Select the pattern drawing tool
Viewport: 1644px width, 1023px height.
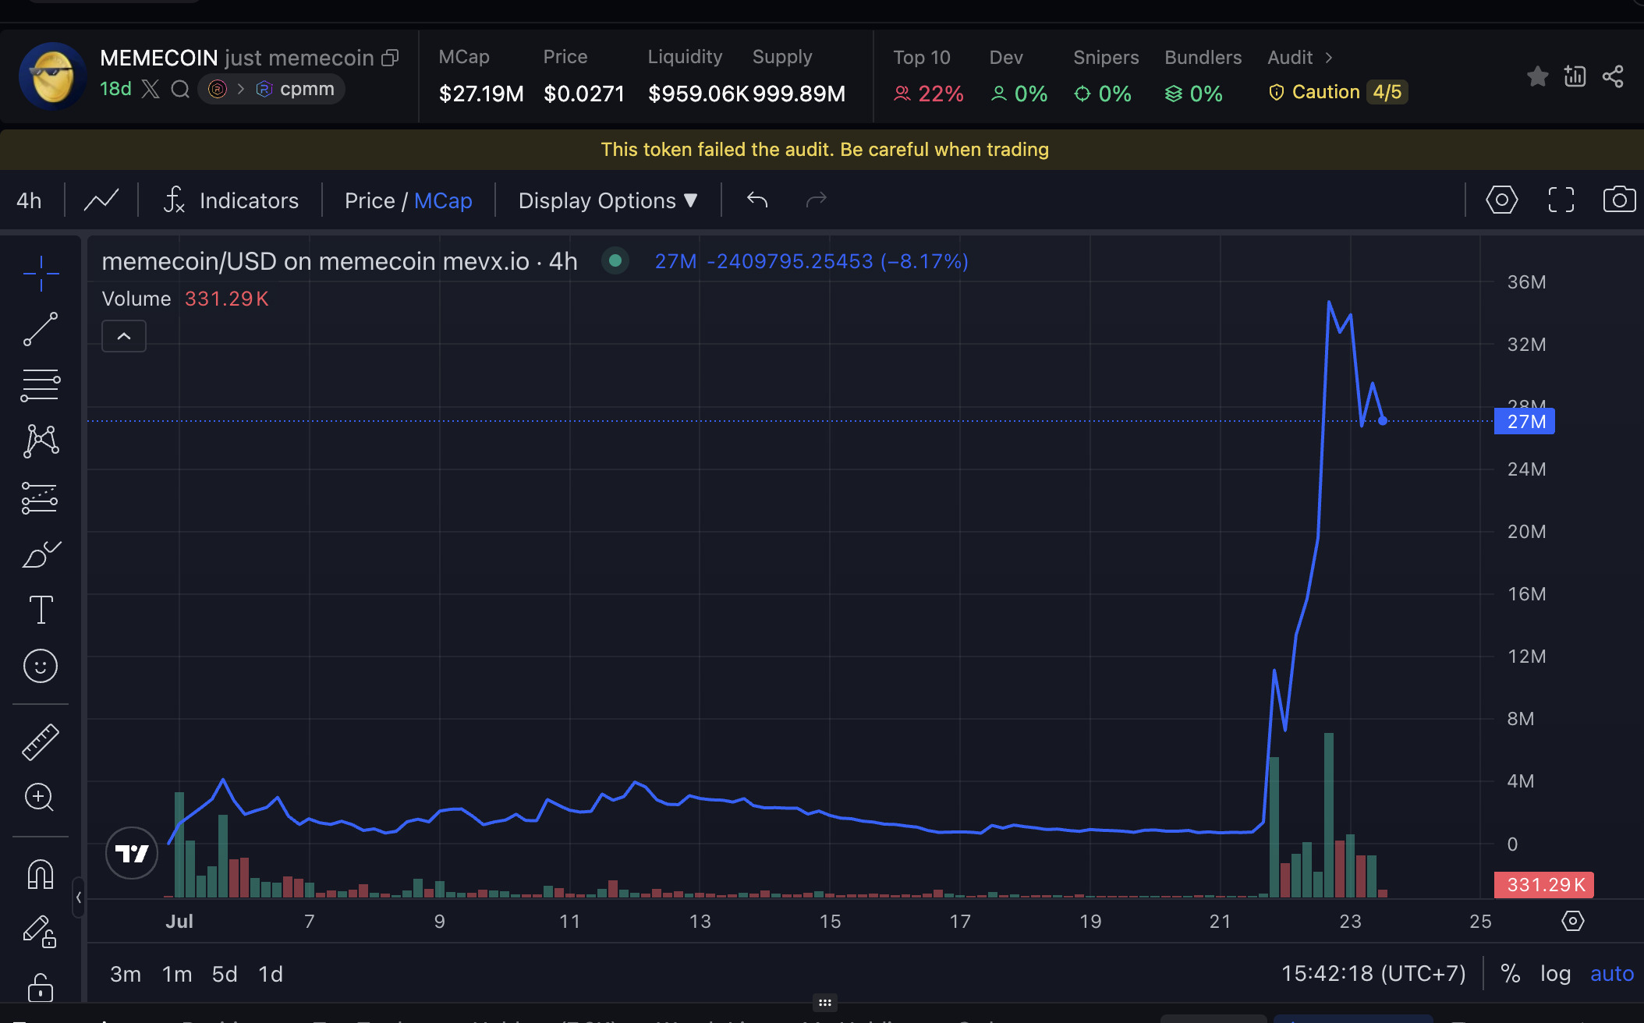point(41,441)
